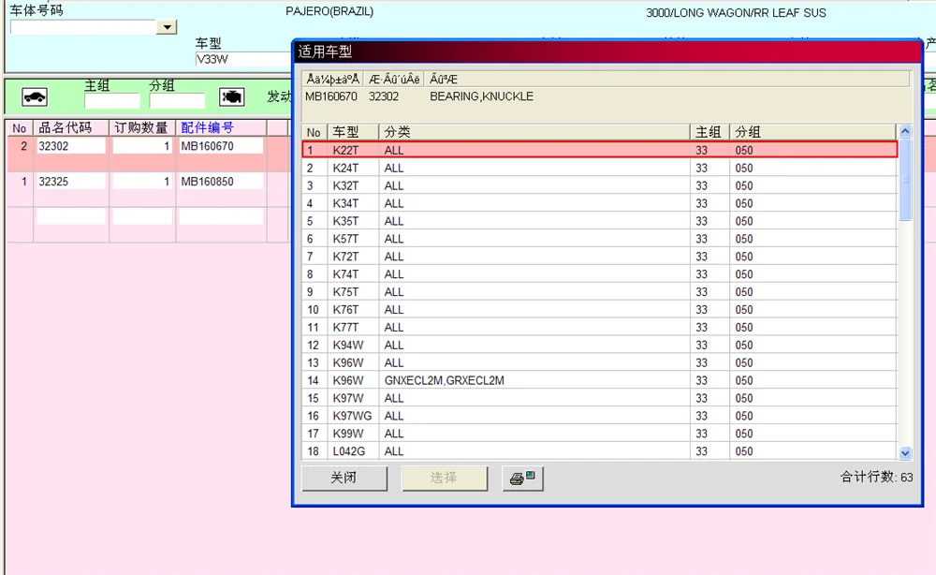Click the 分类 column header in dialog
This screenshot has width=936, height=575.
[534, 132]
